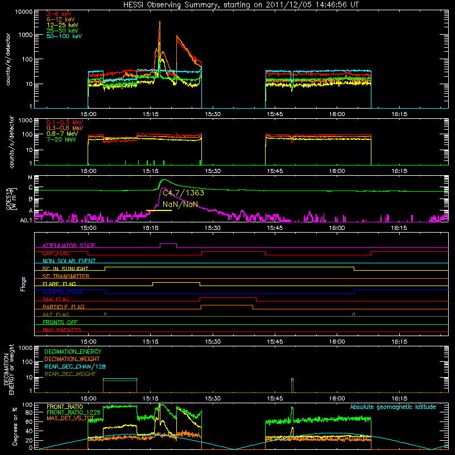Select the "3-6 keV" legend label
455x455 pixels.
coord(59,14)
